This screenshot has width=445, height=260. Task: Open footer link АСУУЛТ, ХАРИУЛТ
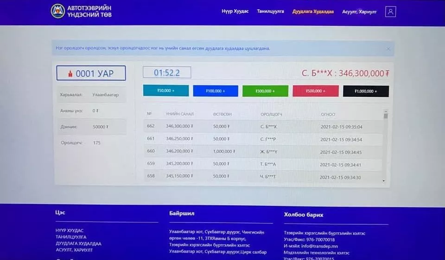point(74,250)
